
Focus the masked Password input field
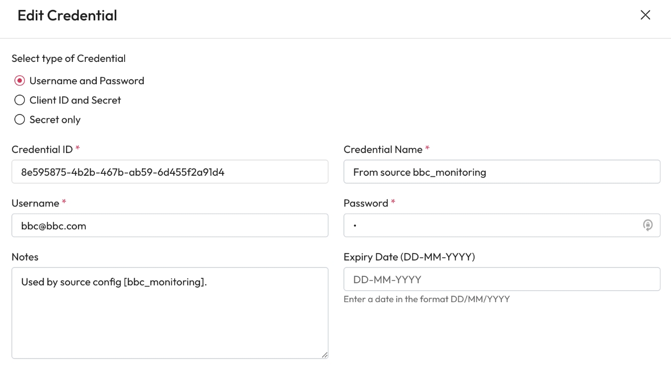(491, 226)
